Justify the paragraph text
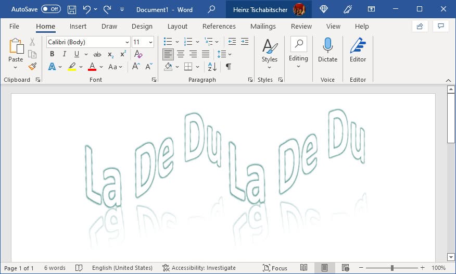Screen dimensions: 456x274 click(x=206, y=54)
